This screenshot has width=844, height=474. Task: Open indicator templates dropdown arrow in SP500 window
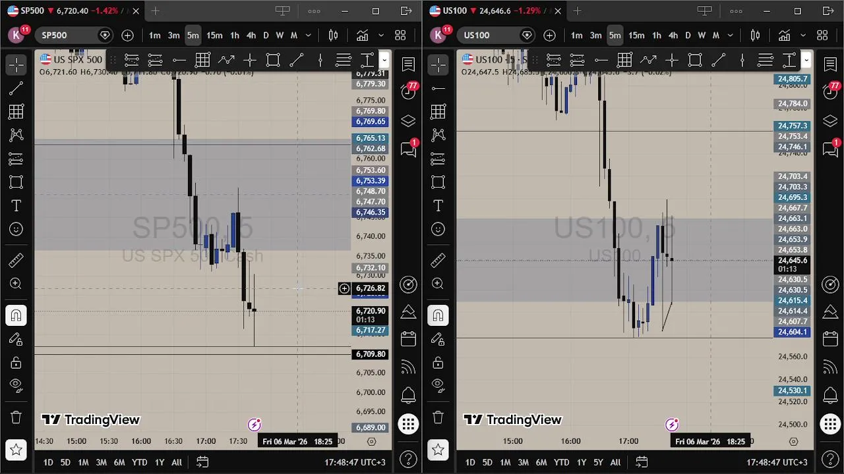[x=381, y=36]
